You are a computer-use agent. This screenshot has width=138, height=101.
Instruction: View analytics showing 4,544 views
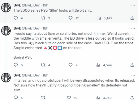point(98,65)
